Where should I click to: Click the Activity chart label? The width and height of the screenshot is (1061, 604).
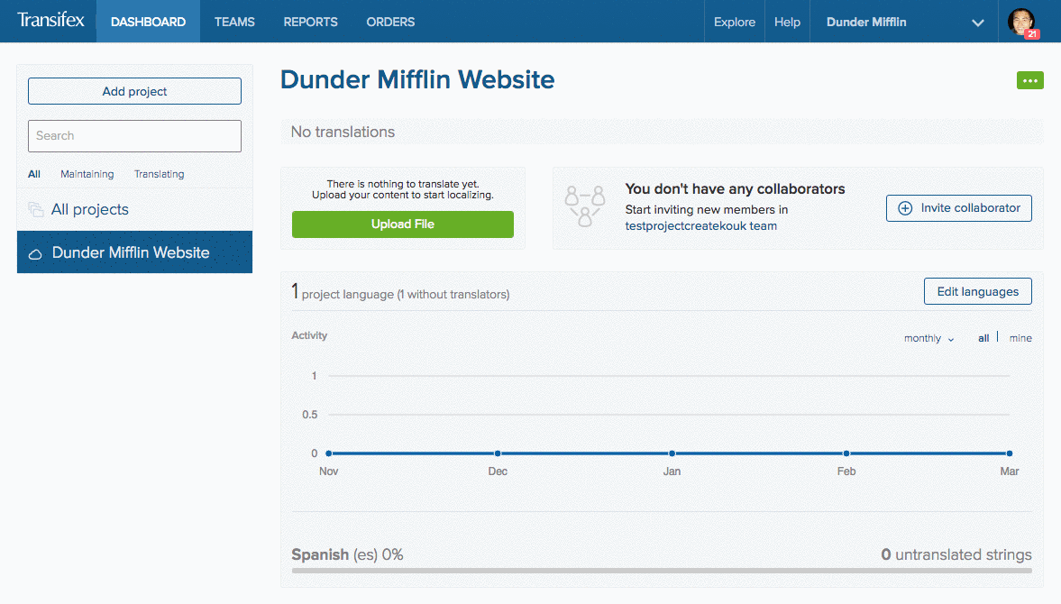point(309,335)
